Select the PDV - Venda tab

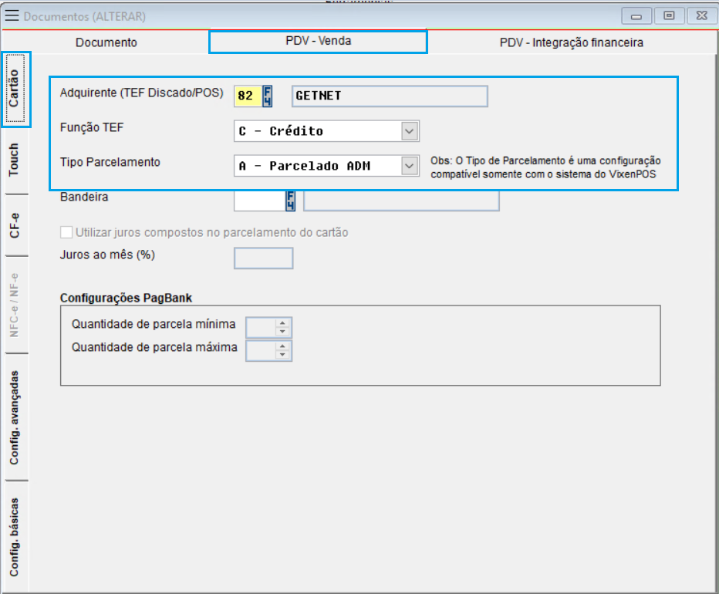coord(318,41)
